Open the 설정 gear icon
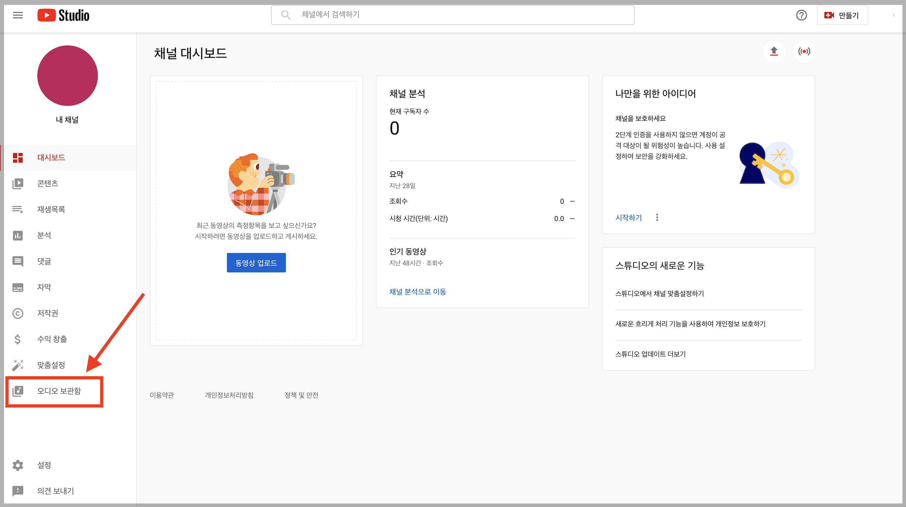 coord(18,465)
